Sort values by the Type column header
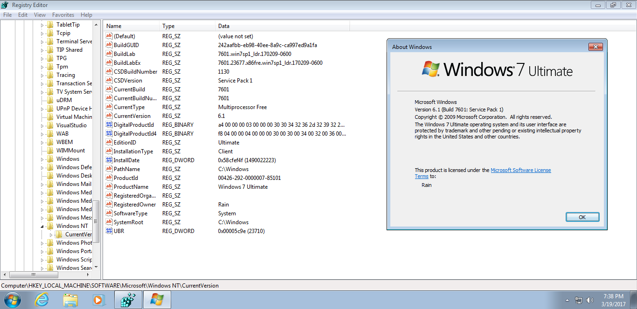The height and width of the screenshot is (309, 637). 187,26
